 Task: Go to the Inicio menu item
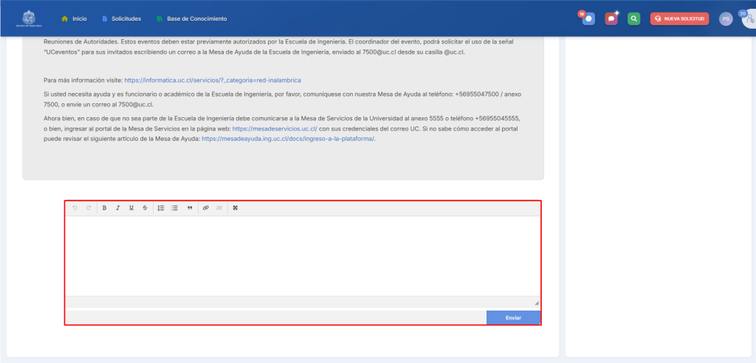pyautogui.click(x=74, y=18)
